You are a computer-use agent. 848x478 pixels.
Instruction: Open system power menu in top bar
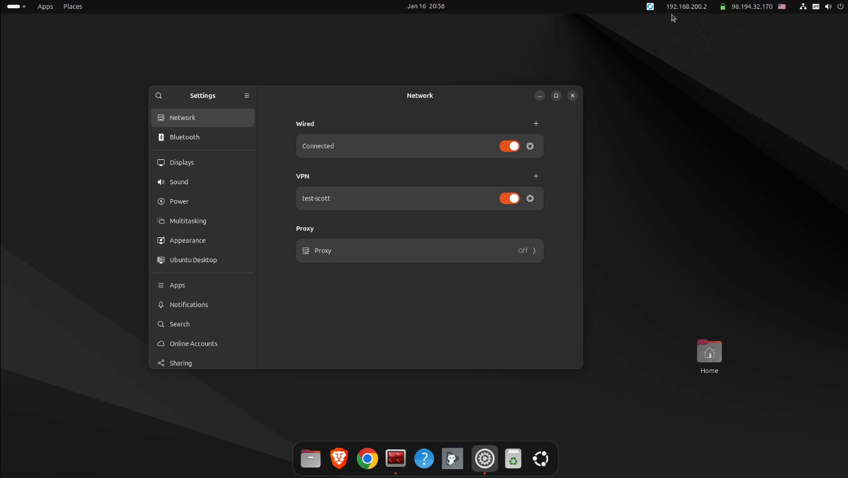click(840, 7)
